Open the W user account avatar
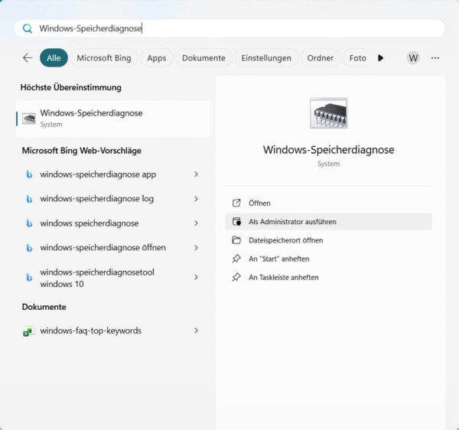The width and height of the screenshot is (459, 430). pos(413,57)
